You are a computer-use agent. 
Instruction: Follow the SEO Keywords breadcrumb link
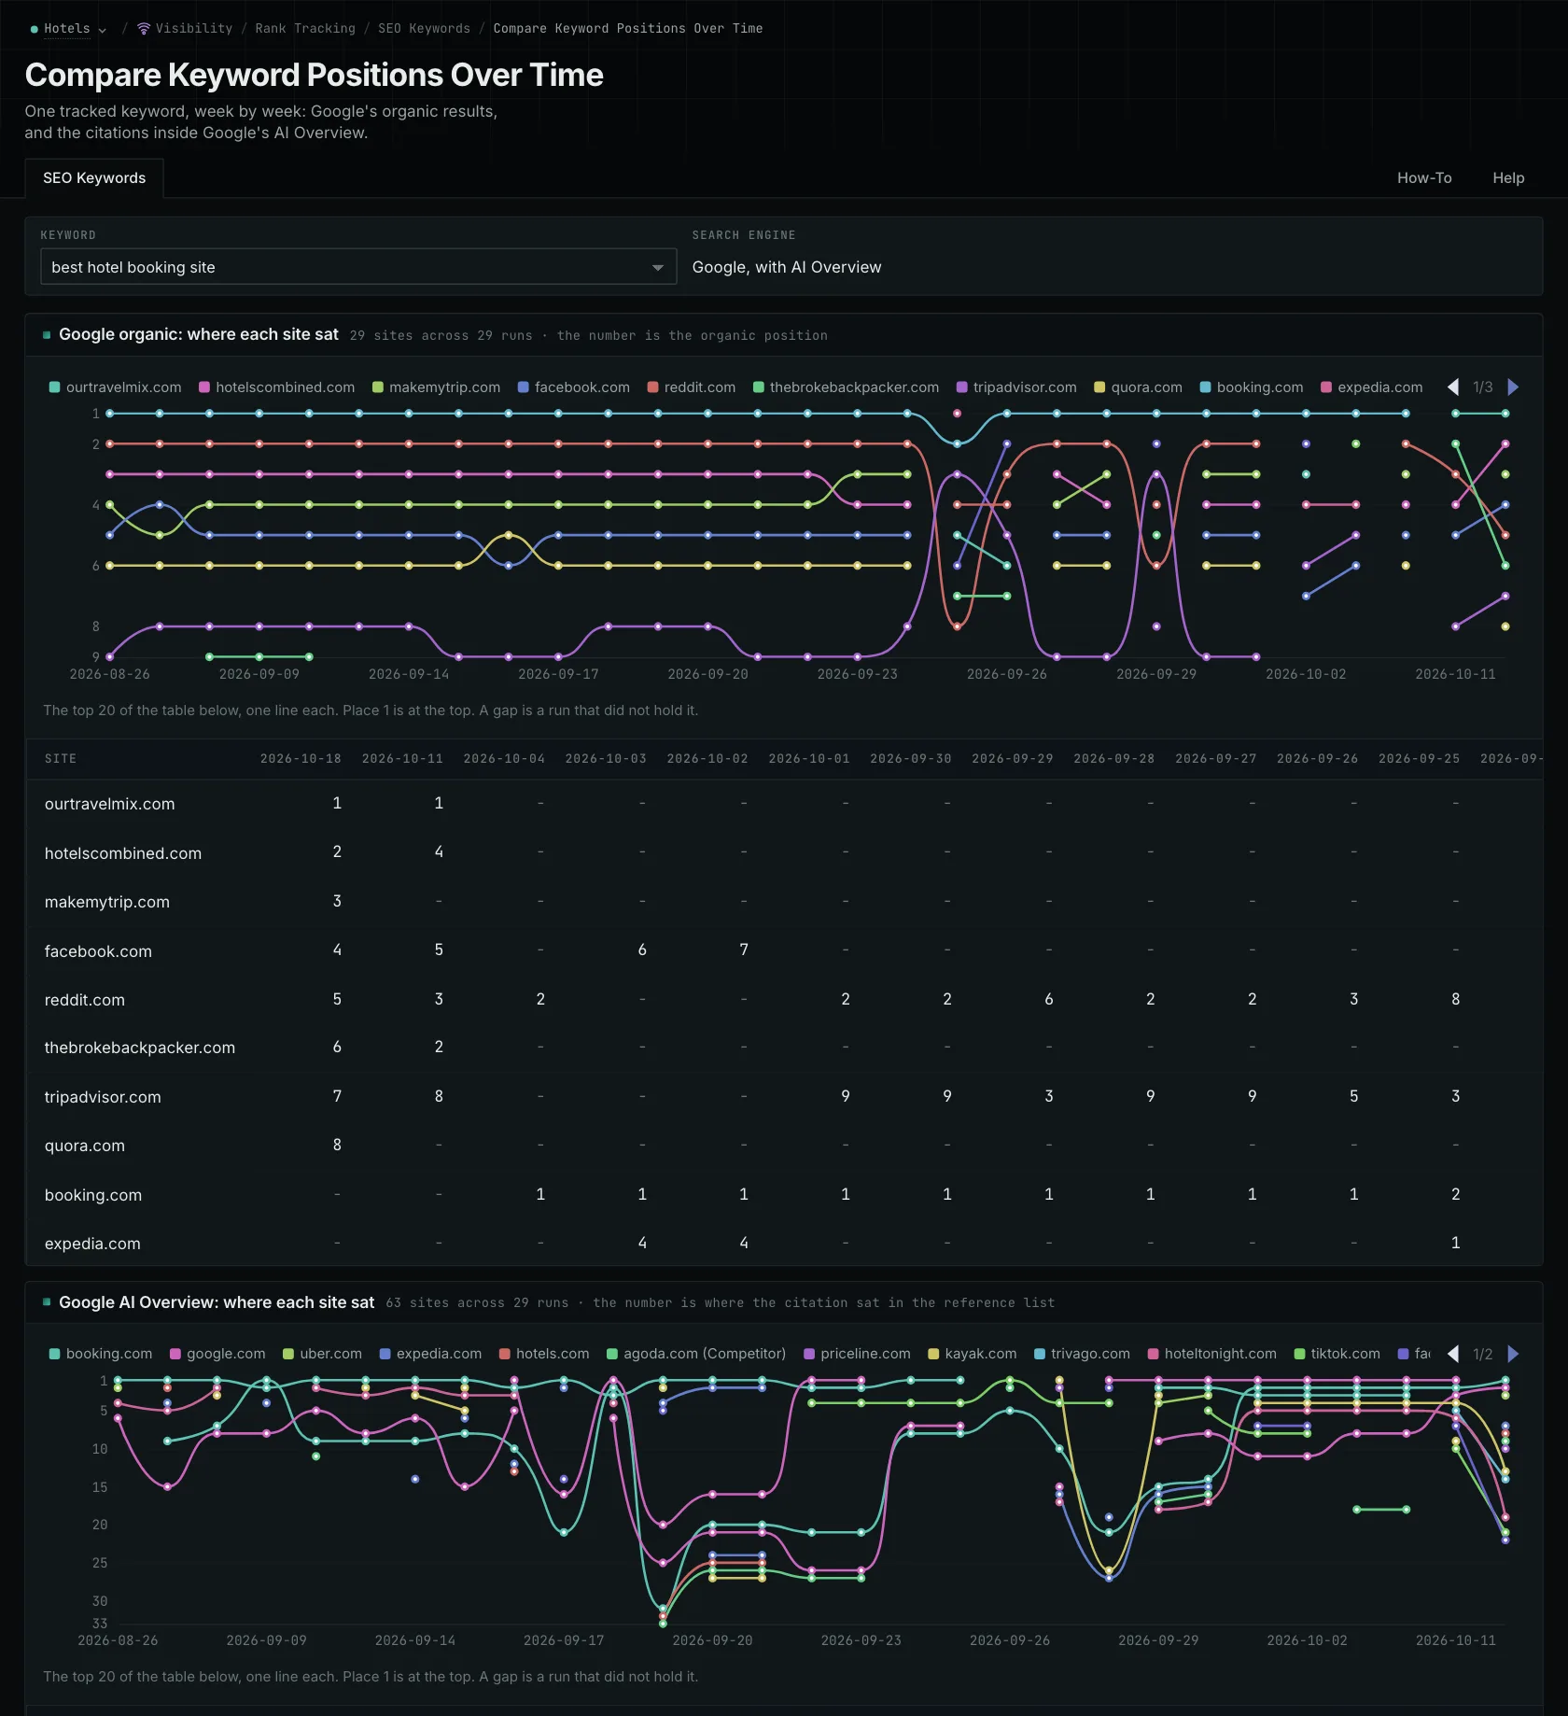[424, 29]
